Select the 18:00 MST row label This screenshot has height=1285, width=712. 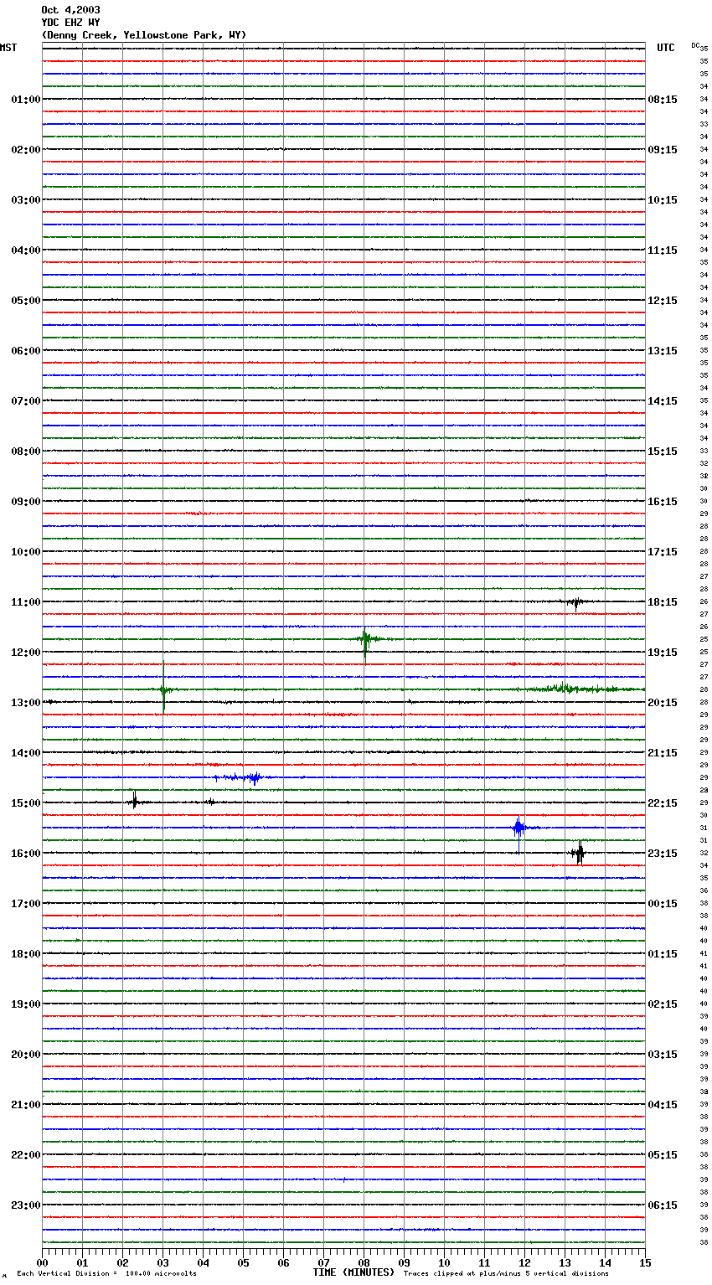(26, 954)
